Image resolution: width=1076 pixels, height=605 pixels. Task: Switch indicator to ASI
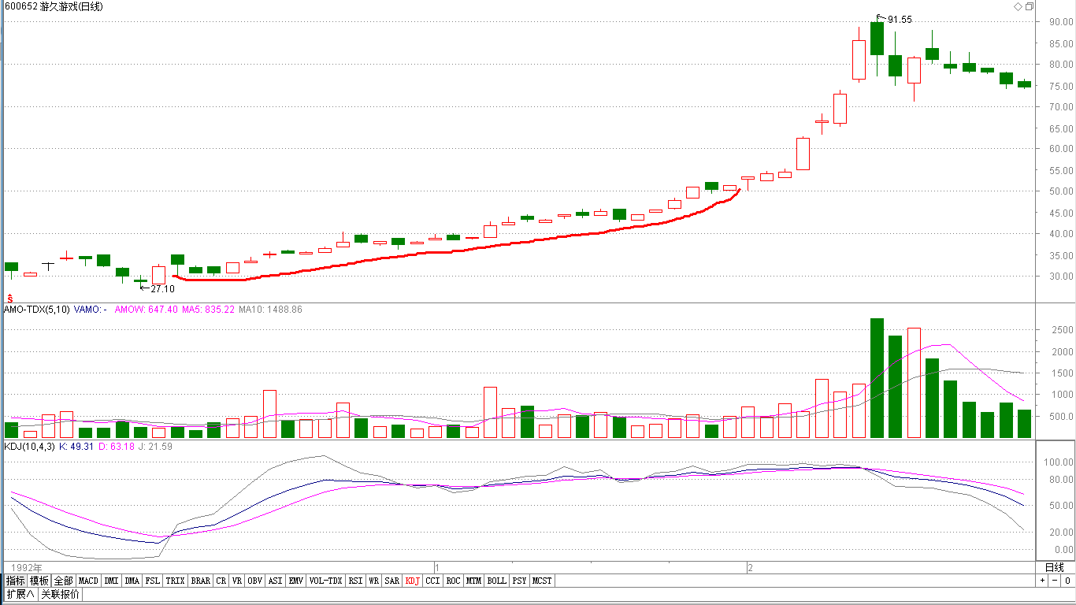coord(276,581)
